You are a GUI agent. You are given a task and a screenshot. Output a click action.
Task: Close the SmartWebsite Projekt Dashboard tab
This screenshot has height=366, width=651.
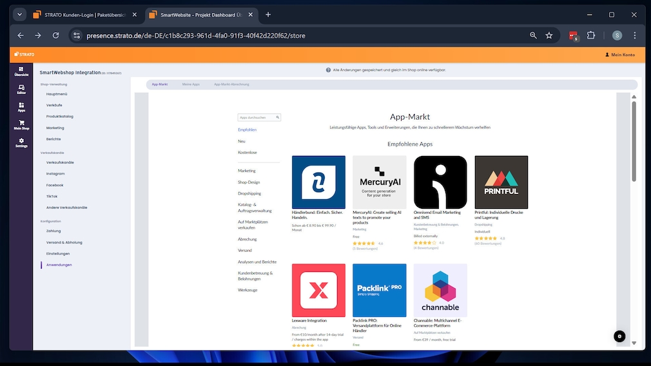(250, 15)
